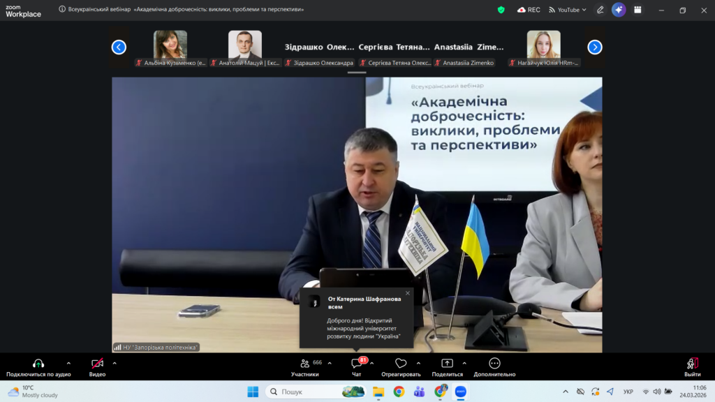This screenshot has width=715, height=402.
Task: Click the green encryption shield icon
Action: point(501,10)
